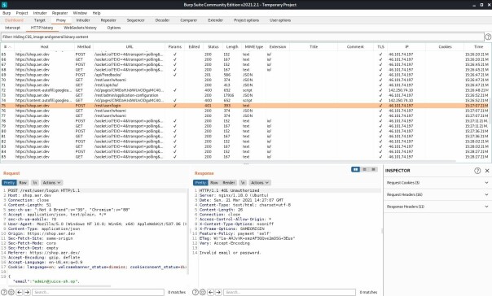The image size is (492, 296).
Task: Focus the request search field
Action: pyautogui.click(x=98, y=292)
